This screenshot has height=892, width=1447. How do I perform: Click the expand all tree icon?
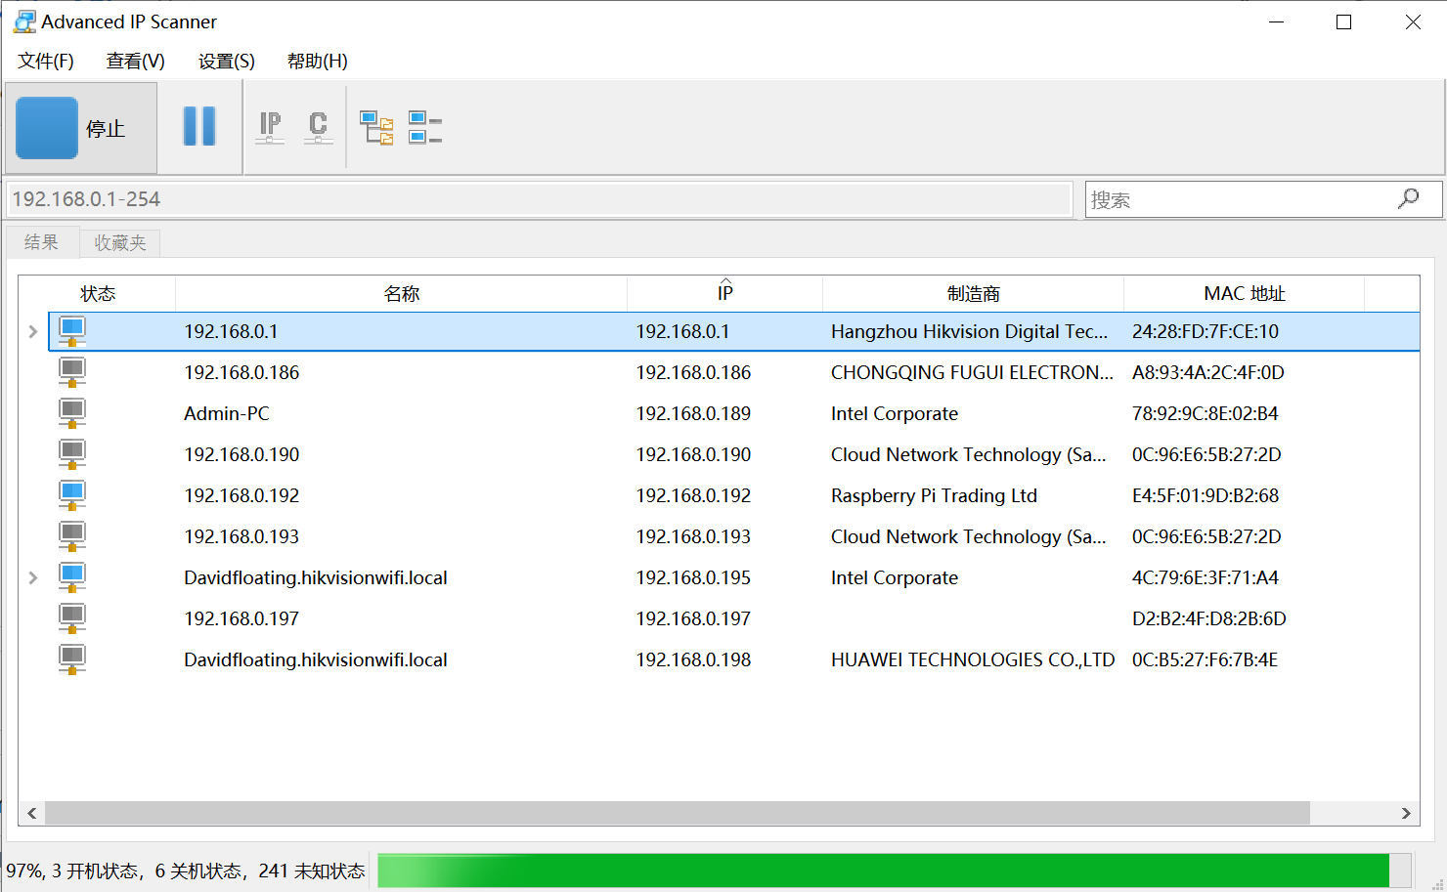pyautogui.click(x=376, y=128)
